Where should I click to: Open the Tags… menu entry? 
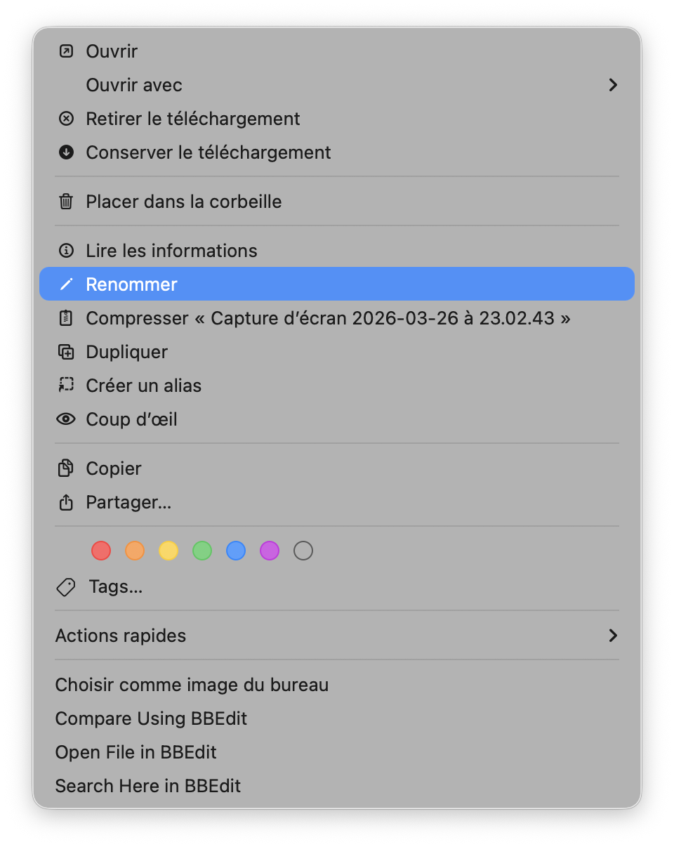[115, 586]
